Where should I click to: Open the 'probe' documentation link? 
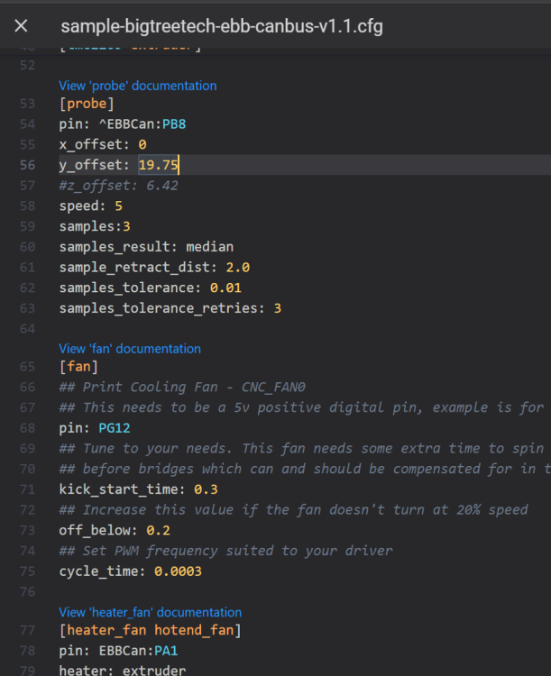click(138, 86)
